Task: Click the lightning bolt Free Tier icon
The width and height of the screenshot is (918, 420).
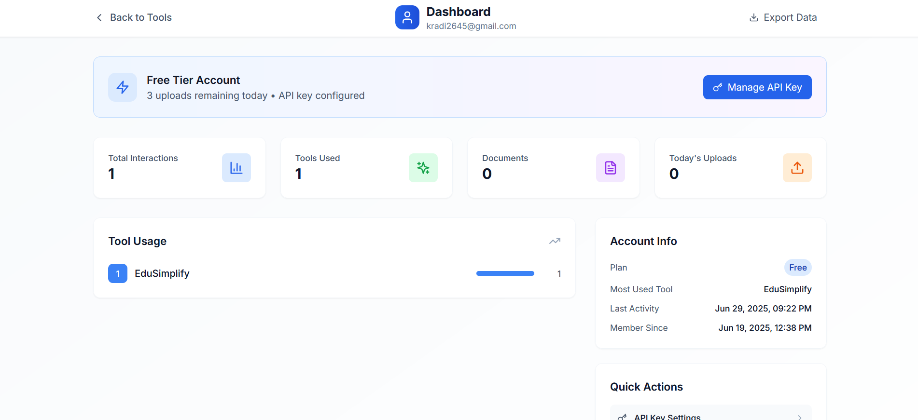Action: coord(123,87)
